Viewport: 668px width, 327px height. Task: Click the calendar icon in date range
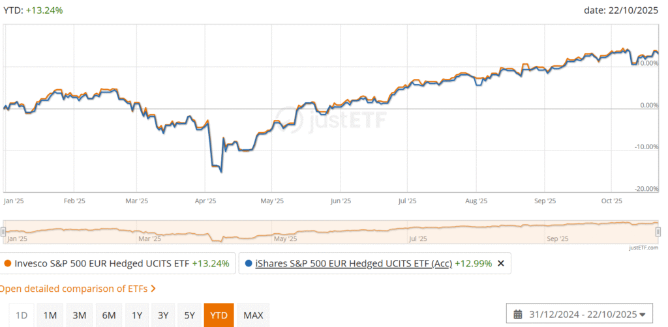tap(518, 314)
